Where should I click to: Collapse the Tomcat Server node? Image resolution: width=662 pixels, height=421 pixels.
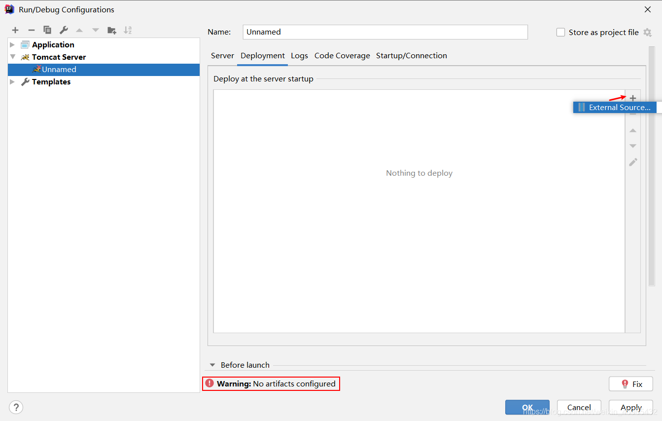12,57
